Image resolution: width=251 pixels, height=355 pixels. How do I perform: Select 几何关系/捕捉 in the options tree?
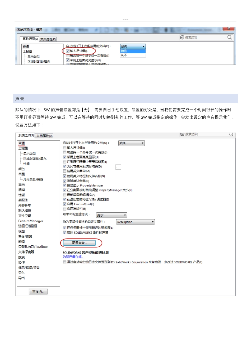(33, 179)
